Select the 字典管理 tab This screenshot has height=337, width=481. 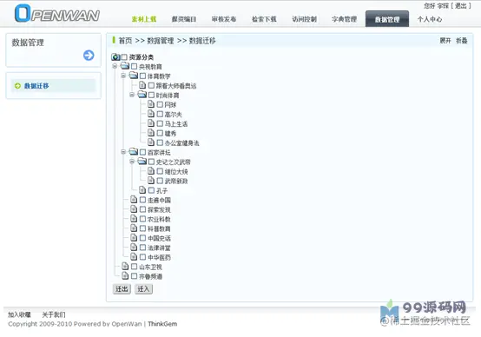pyautogui.click(x=344, y=19)
